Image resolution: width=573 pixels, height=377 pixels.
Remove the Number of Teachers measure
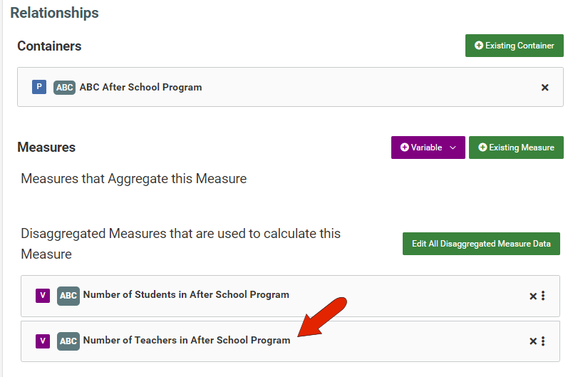[x=533, y=341]
